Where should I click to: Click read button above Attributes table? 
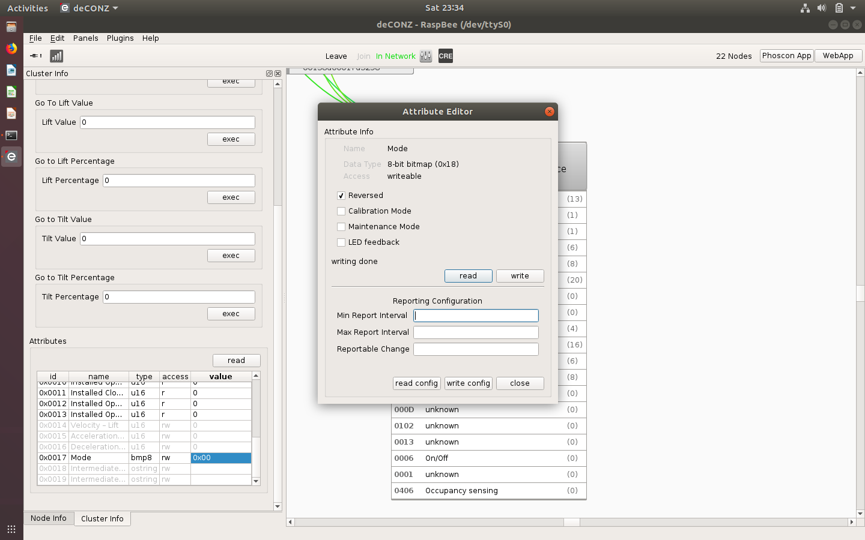236,361
